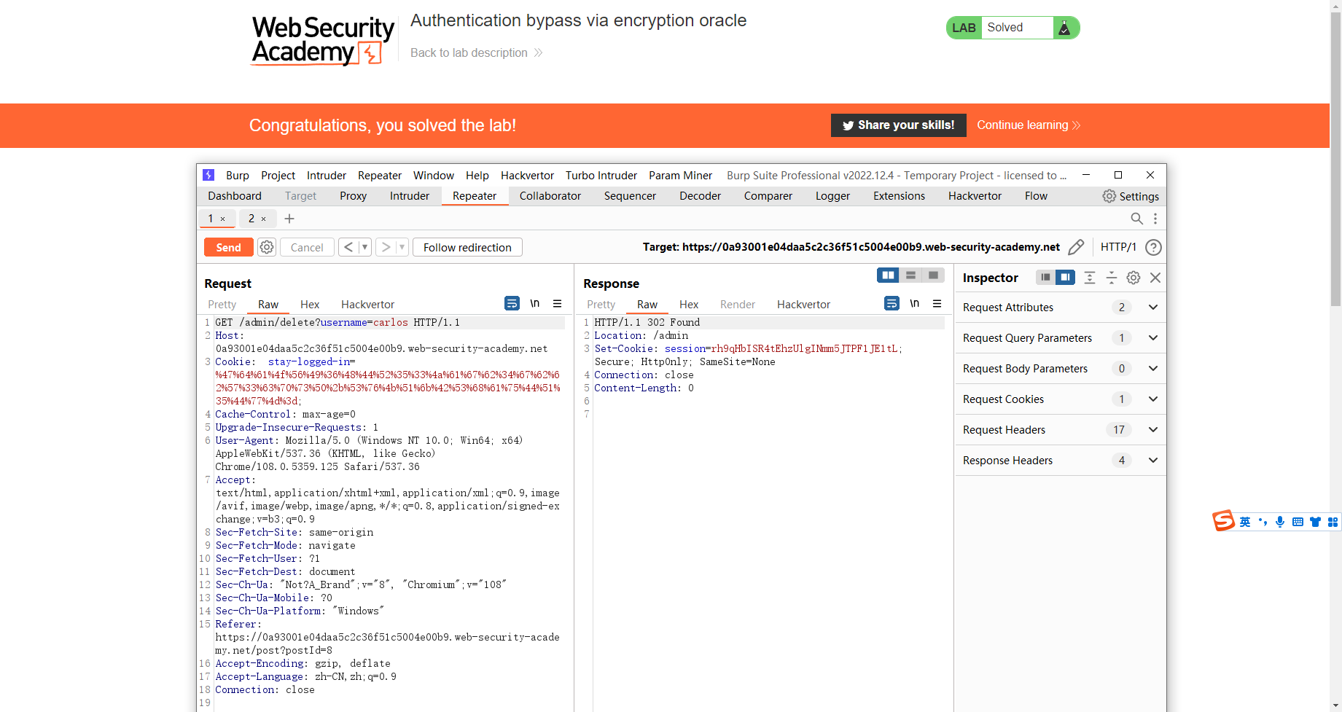Open Repeater help question mark icon

click(1153, 247)
